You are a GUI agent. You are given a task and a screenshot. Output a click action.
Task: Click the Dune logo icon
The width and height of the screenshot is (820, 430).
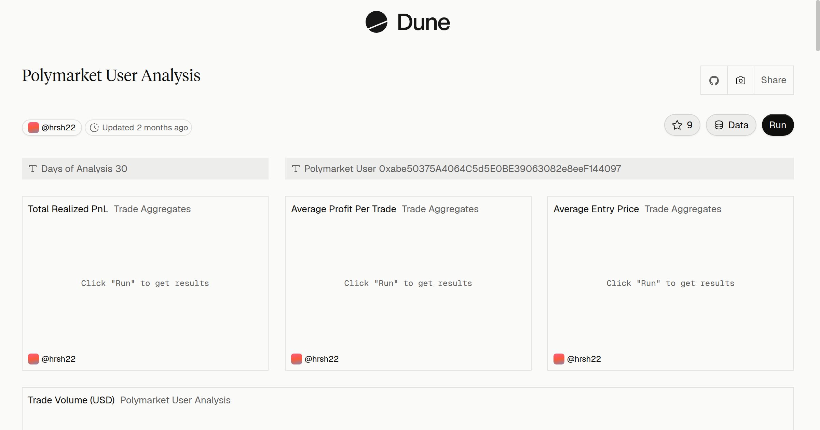[377, 22]
